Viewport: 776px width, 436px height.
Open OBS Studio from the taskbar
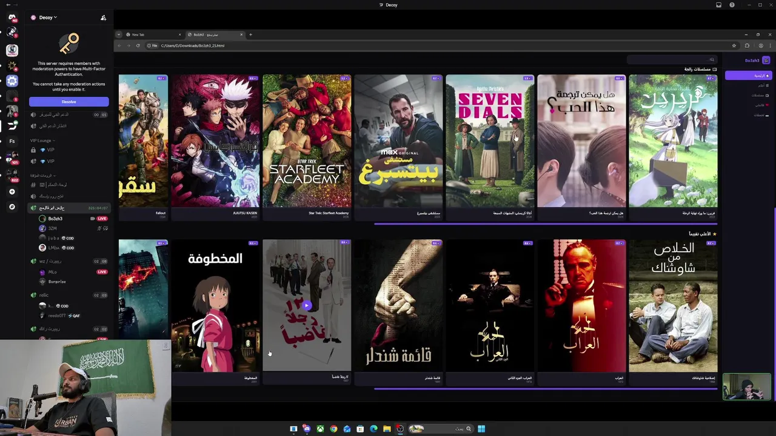[x=400, y=429]
